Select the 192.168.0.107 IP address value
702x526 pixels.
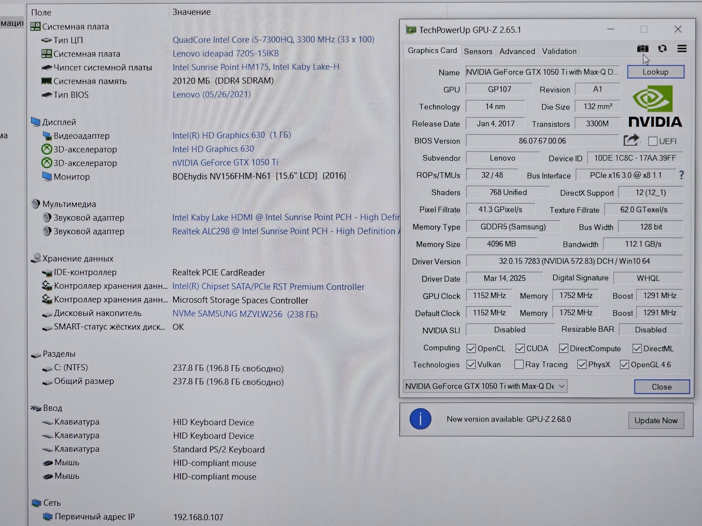198,517
